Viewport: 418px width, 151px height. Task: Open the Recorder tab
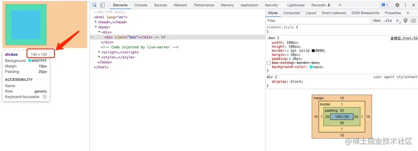click(321, 5)
